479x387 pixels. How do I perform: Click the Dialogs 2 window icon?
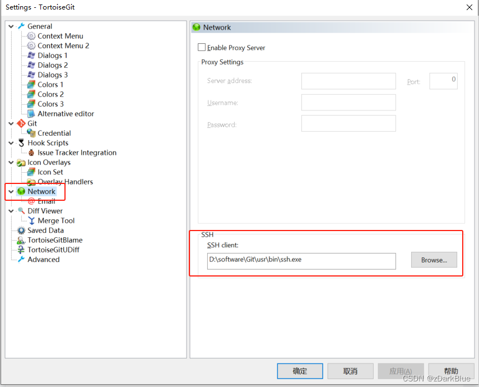pyautogui.click(x=31, y=65)
